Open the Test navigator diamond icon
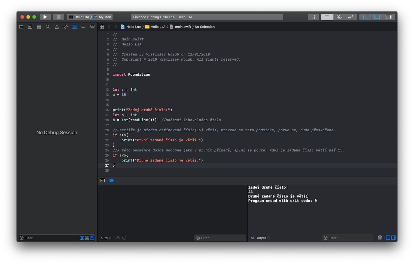The height and width of the screenshot is (264, 414). [x=66, y=27]
